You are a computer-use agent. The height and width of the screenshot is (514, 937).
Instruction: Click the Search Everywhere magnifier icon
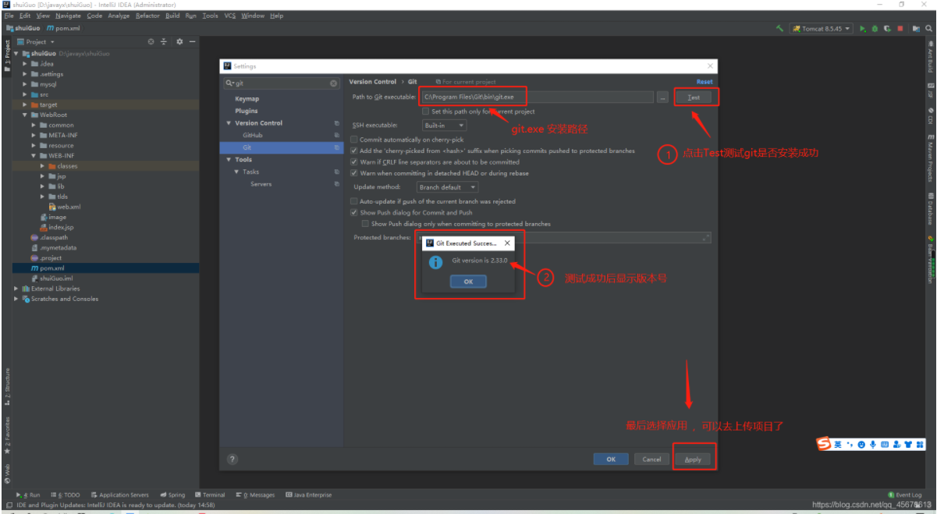(x=928, y=29)
